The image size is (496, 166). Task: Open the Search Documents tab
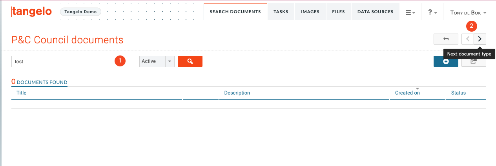pos(235,12)
